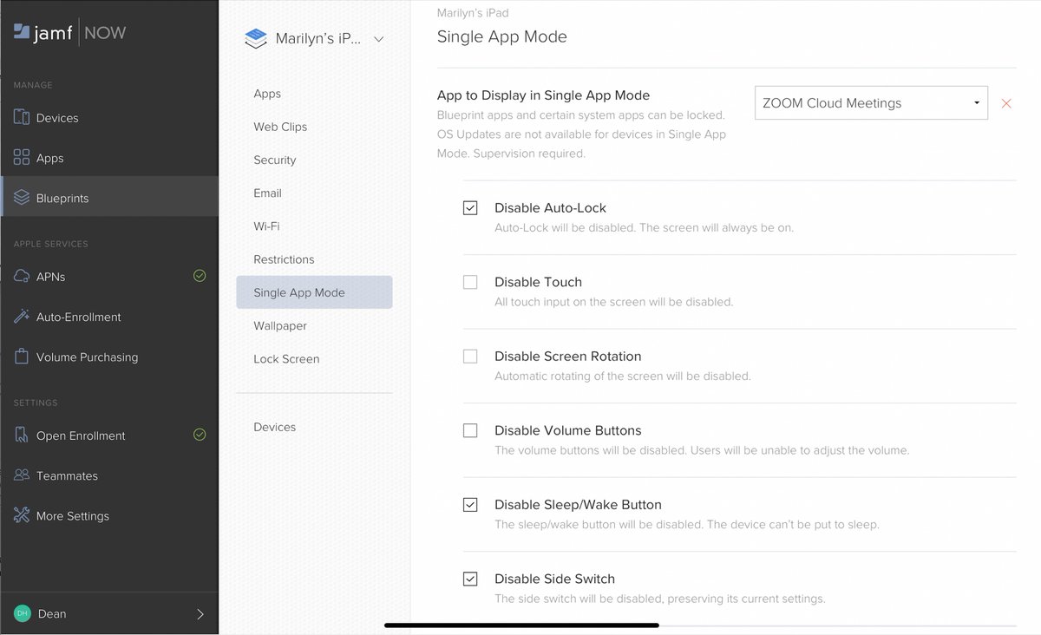This screenshot has width=1041, height=635.
Task: Click the Disable Auto-Lock label
Action: (550, 208)
